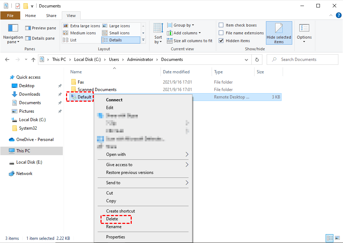This screenshot has width=343, height=243.
Task: Click the Search Documents field
Action: pyautogui.click(x=303, y=60)
